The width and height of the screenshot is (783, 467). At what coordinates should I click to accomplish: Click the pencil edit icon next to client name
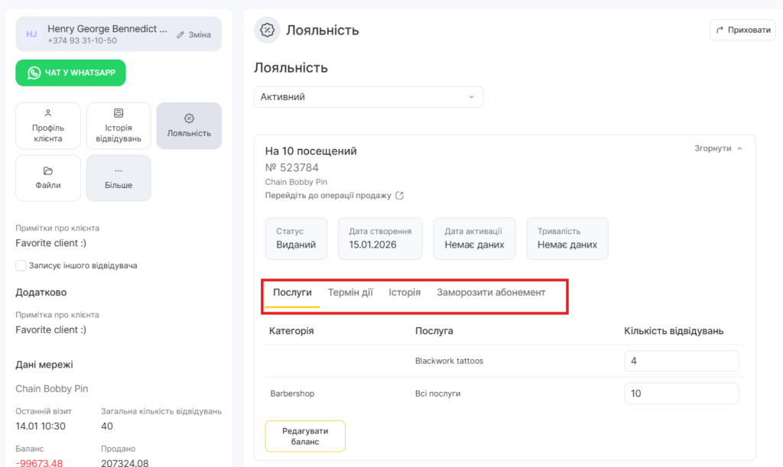(x=181, y=34)
